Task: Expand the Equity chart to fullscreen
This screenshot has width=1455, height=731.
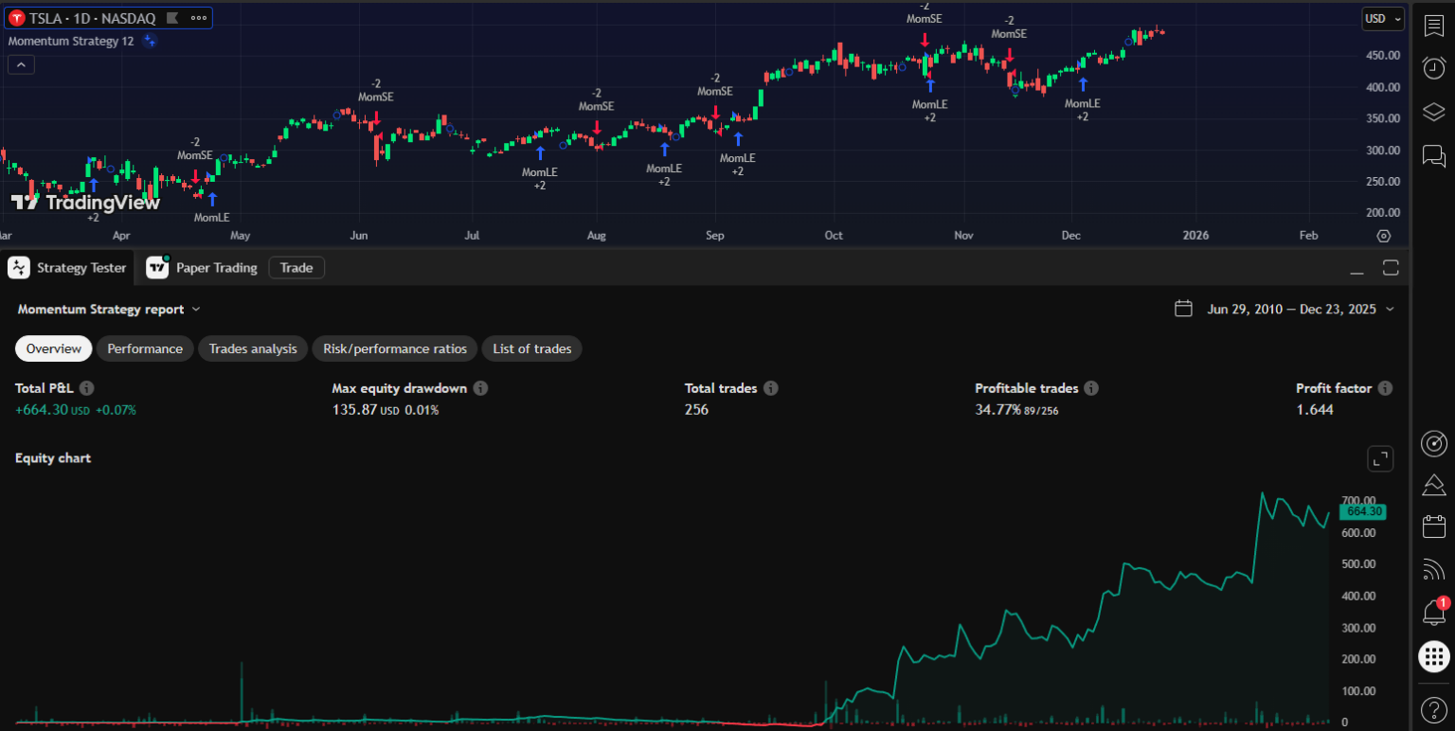Action: point(1380,458)
